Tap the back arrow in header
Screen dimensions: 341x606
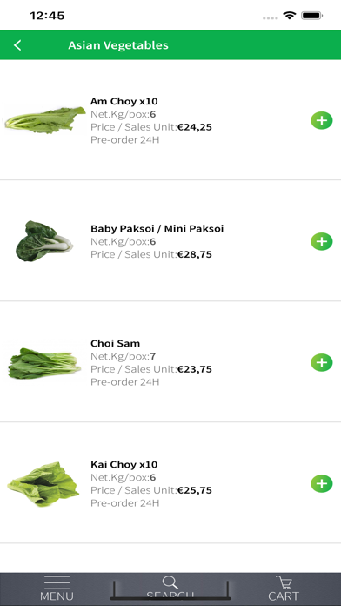[x=17, y=45]
